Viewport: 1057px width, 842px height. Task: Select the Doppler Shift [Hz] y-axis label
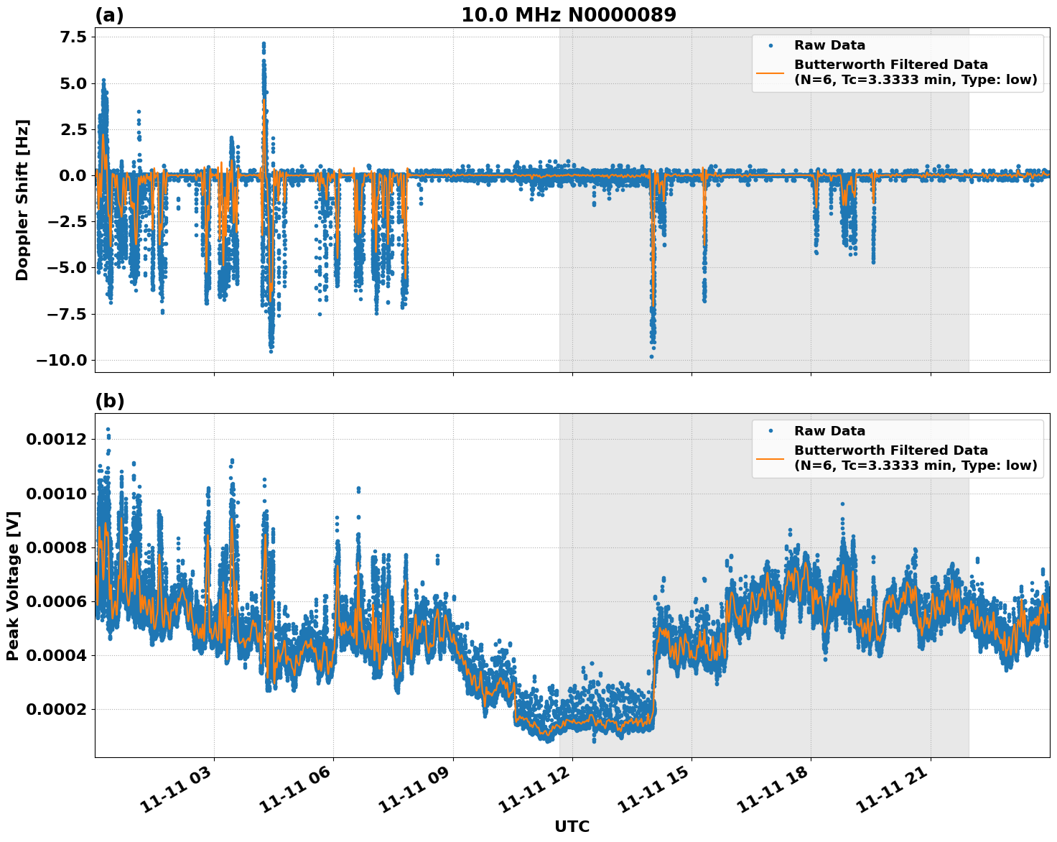tap(24, 198)
